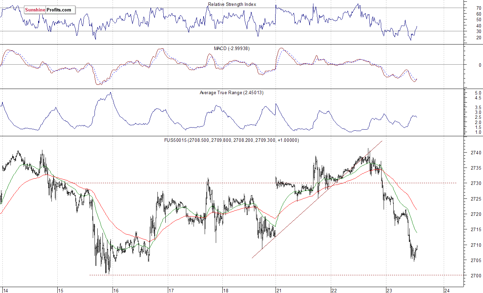This screenshot has width=483, height=293.
Task: Click the ATR 3.5 axis label
Action: (478, 108)
